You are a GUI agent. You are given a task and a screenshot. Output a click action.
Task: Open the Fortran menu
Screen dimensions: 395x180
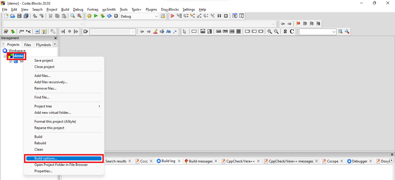[93, 10]
